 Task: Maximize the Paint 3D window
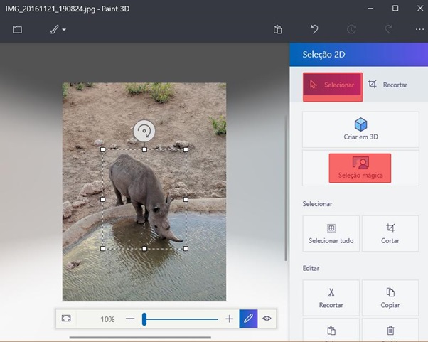[395, 9]
